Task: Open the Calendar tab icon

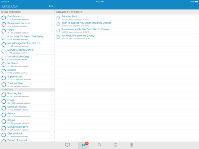Action: 115,145
